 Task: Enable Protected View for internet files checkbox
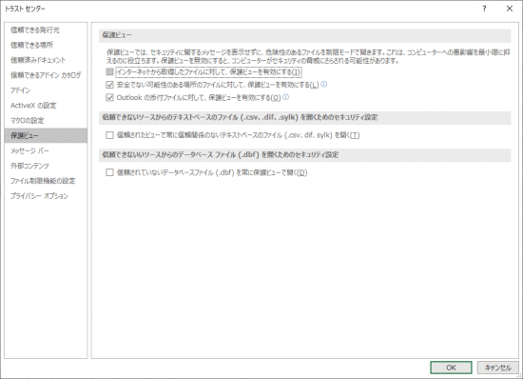coord(109,71)
